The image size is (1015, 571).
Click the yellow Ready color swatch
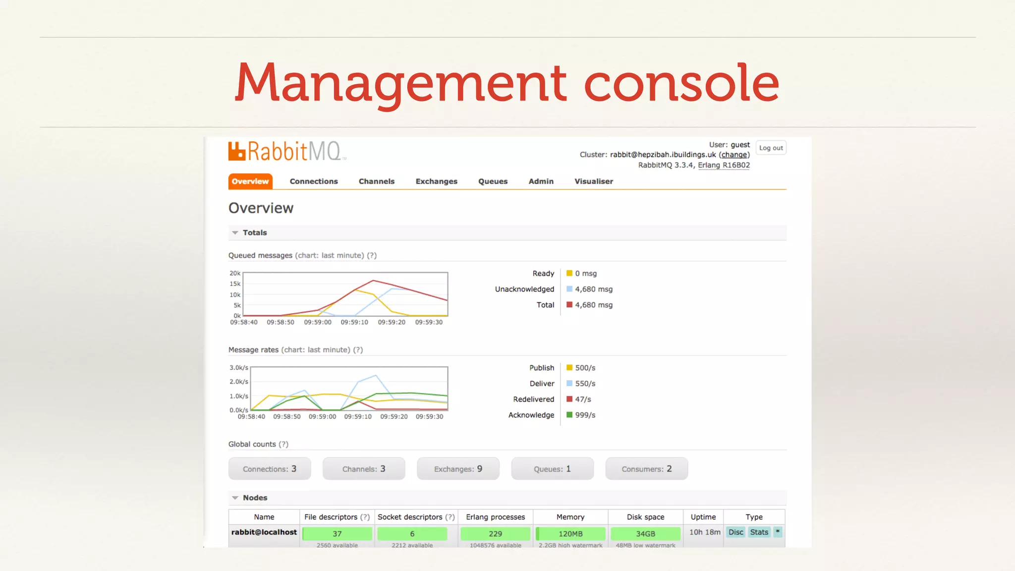point(569,273)
